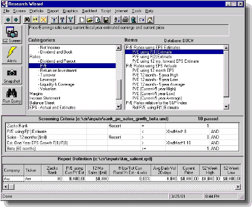Click the Categories list scroll up arrow
Image resolution: width=252 pixels, height=207 pixels.
tap(118, 48)
